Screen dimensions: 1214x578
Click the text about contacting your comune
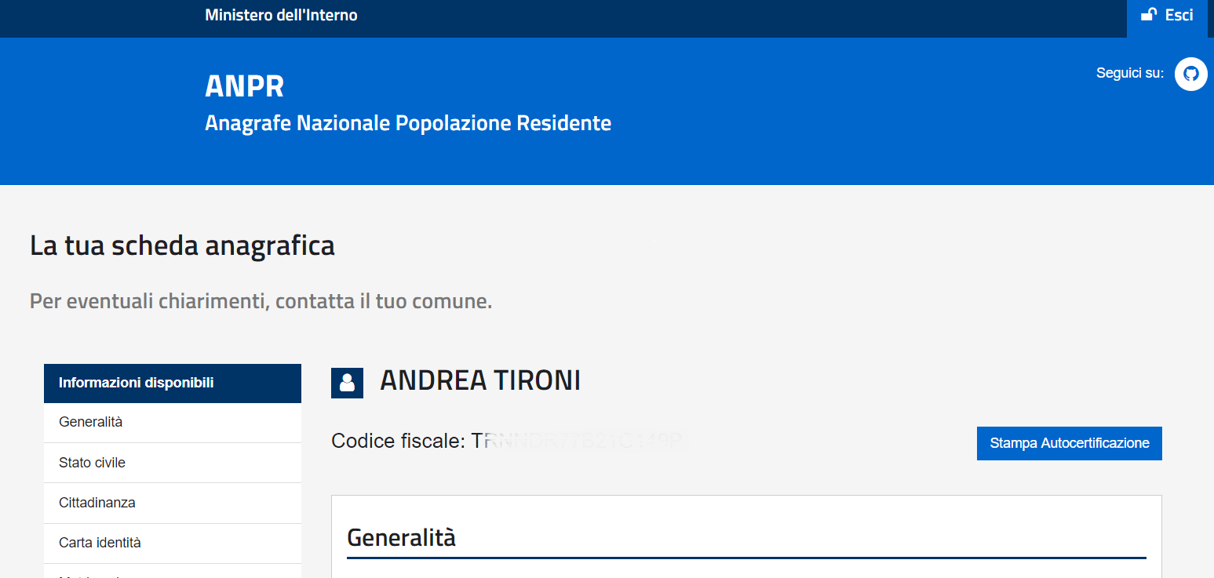(x=261, y=301)
